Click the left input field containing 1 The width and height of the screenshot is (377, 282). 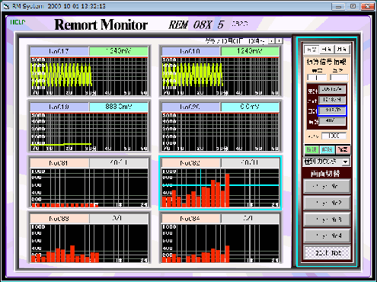click(317, 78)
